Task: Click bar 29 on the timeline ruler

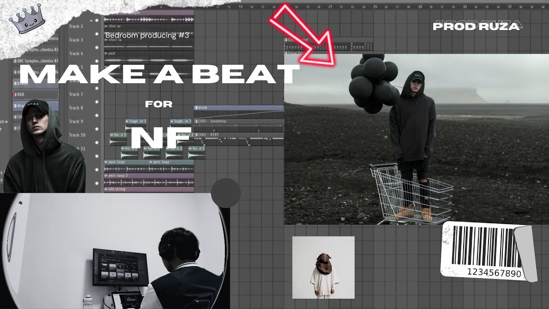Action: click(420, 6)
